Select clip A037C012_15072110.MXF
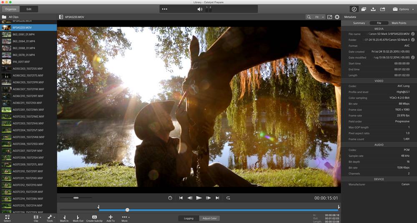 click(28, 185)
